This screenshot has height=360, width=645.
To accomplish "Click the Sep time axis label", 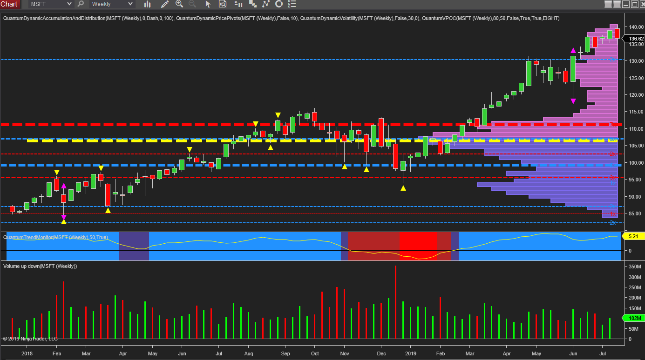I will (x=285, y=354).
